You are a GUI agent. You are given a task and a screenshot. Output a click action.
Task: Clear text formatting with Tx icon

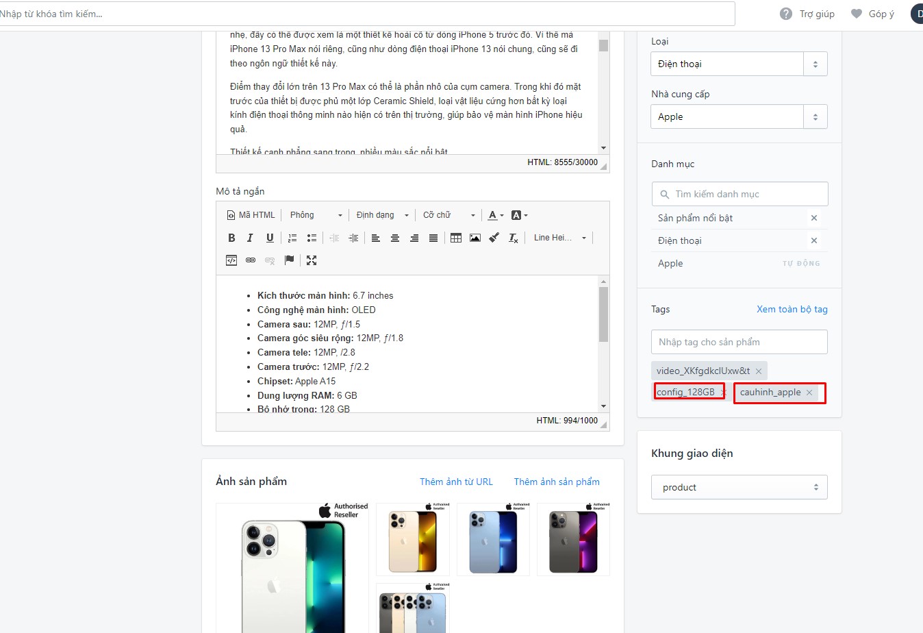click(x=514, y=238)
